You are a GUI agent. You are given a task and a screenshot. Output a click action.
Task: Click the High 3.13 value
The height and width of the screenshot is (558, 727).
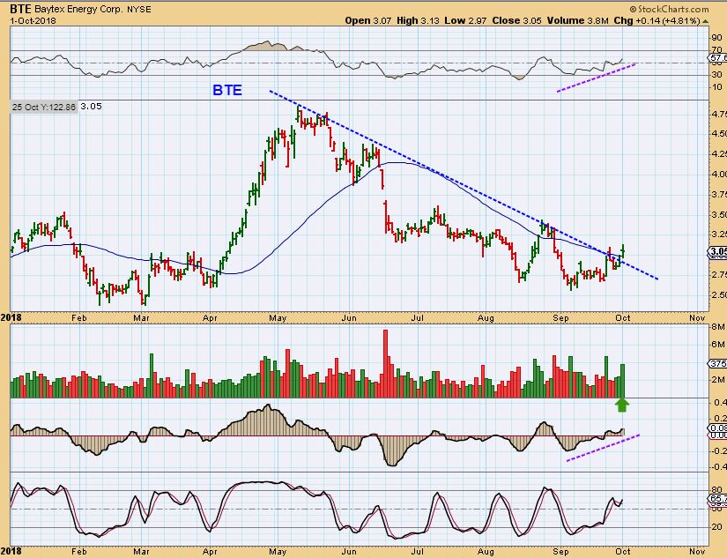click(418, 21)
